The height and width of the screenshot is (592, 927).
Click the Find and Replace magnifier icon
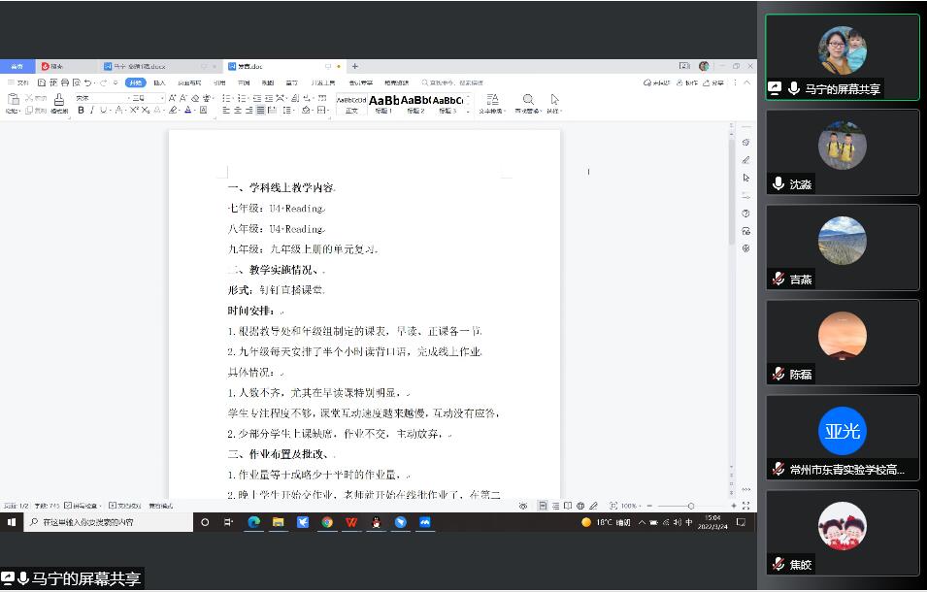click(x=528, y=100)
